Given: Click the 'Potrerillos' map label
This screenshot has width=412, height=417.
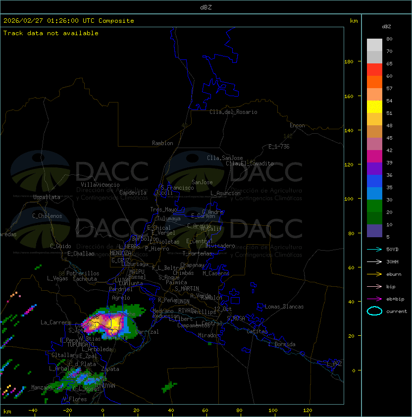Looking at the screenshot, I should [83, 273].
